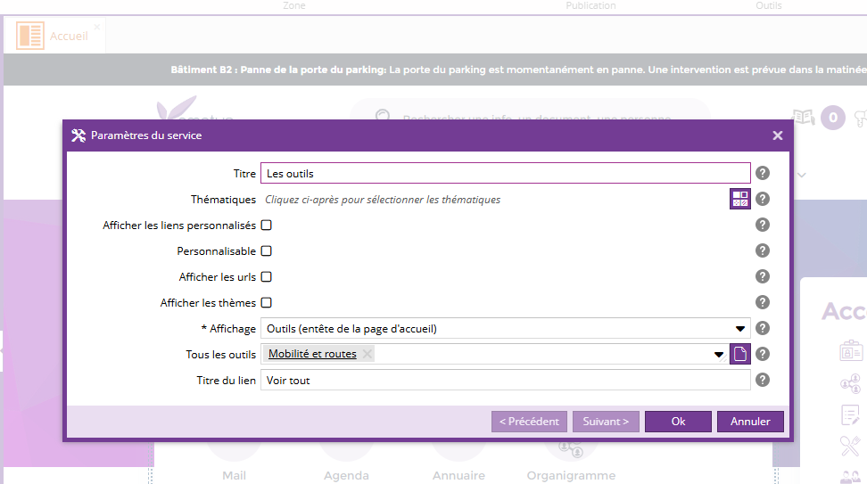Remove the Mobilité et routes tag

pyautogui.click(x=367, y=355)
